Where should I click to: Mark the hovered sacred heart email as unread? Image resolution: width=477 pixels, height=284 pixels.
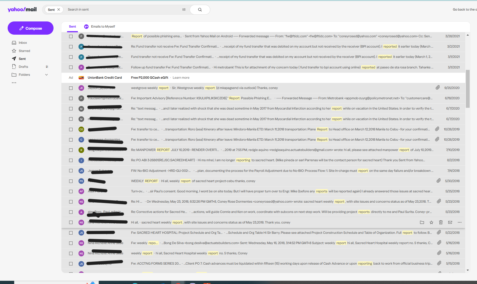pos(450,222)
